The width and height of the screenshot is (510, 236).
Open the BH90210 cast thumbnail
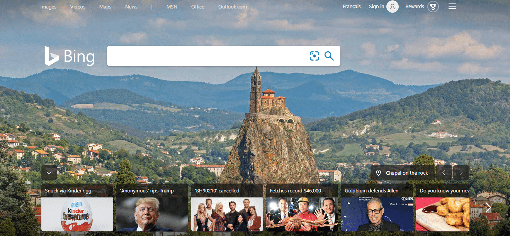click(x=227, y=214)
